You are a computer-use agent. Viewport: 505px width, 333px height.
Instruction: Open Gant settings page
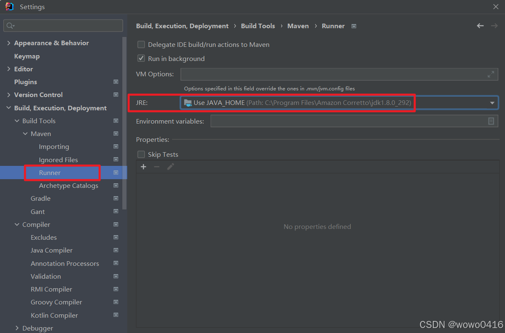(x=38, y=211)
